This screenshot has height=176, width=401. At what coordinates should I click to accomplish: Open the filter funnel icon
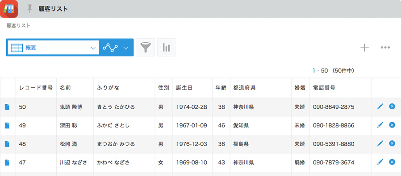(146, 47)
